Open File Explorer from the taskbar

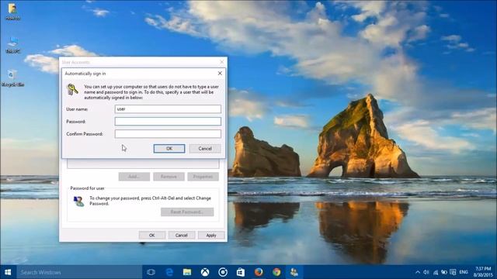click(x=187, y=272)
